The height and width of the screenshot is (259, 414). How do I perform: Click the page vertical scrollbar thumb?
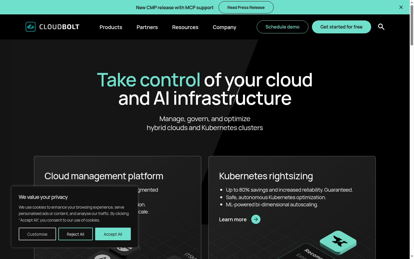tap(412, 25)
